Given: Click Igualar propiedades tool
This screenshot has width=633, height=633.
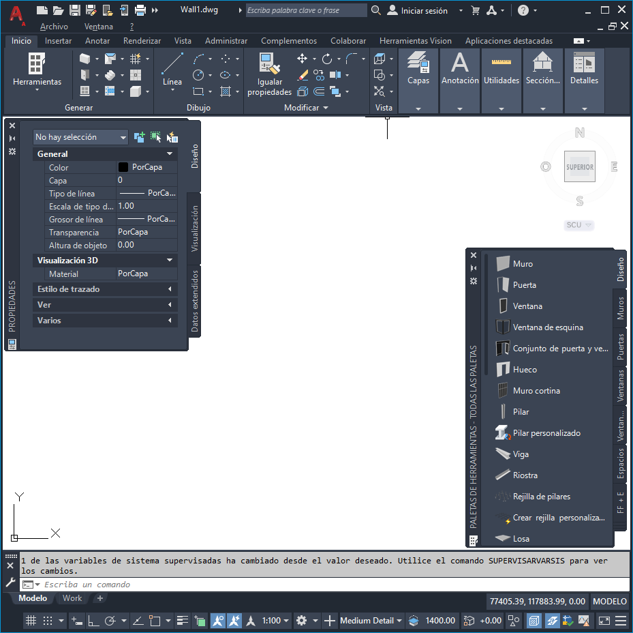Looking at the screenshot, I should click(x=269, y=75).
